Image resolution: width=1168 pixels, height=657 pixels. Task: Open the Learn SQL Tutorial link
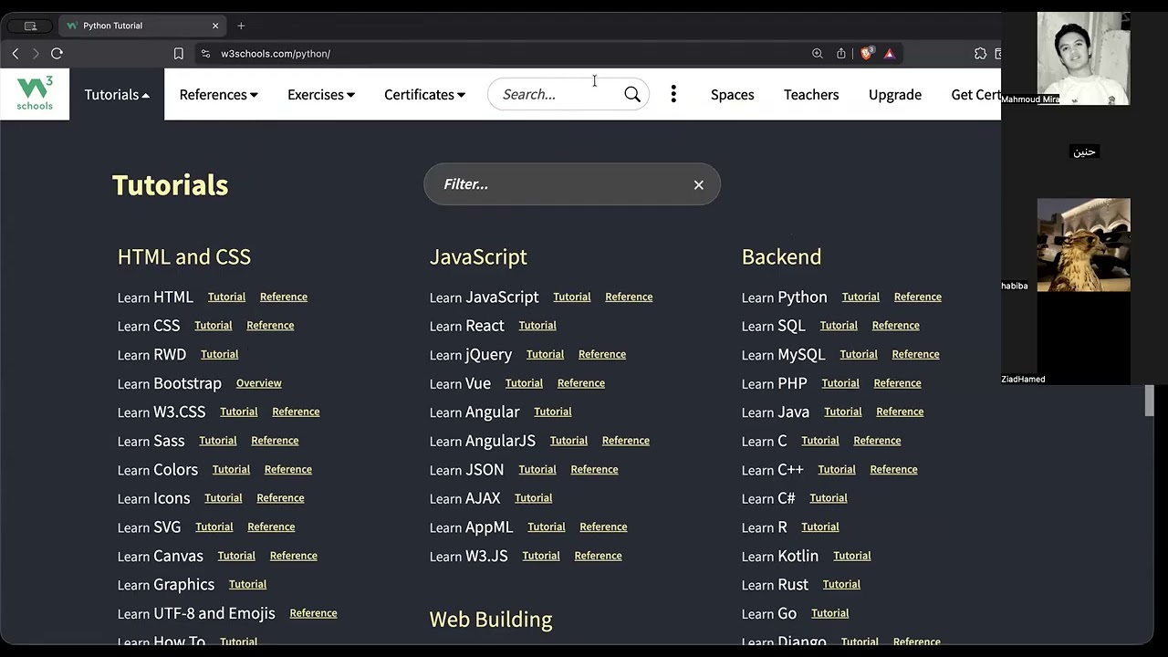(839, 325)
